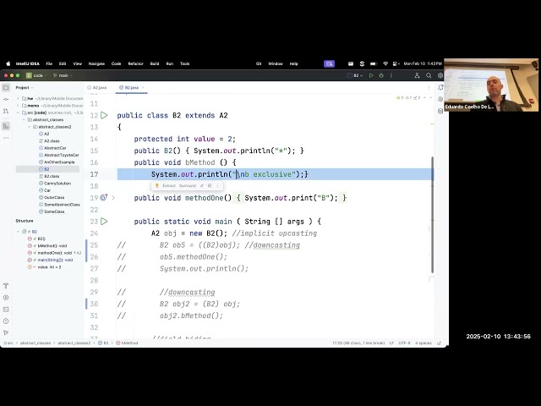Click the run gutter icon on line 23

point(104,222)
